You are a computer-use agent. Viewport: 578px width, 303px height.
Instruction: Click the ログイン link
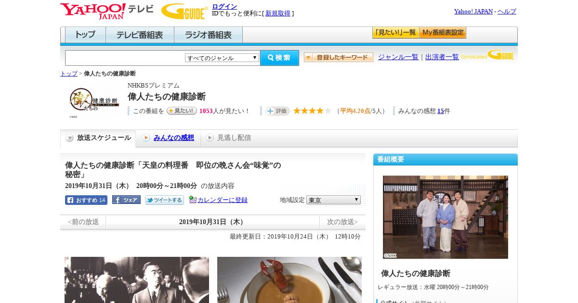tap(224, 6)
